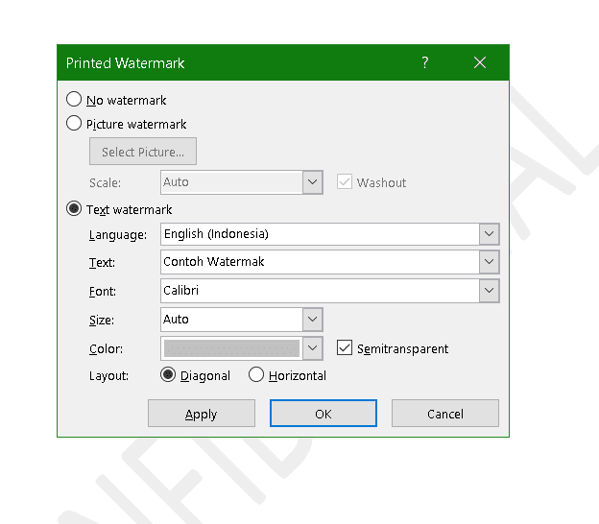Expand the Language dropdown arrow
Viewport: 599px width, 524px height.
[490, 234]
